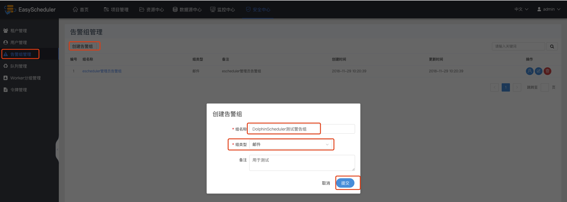Click the 资源中心 folder icon

[x=142, y=9]
